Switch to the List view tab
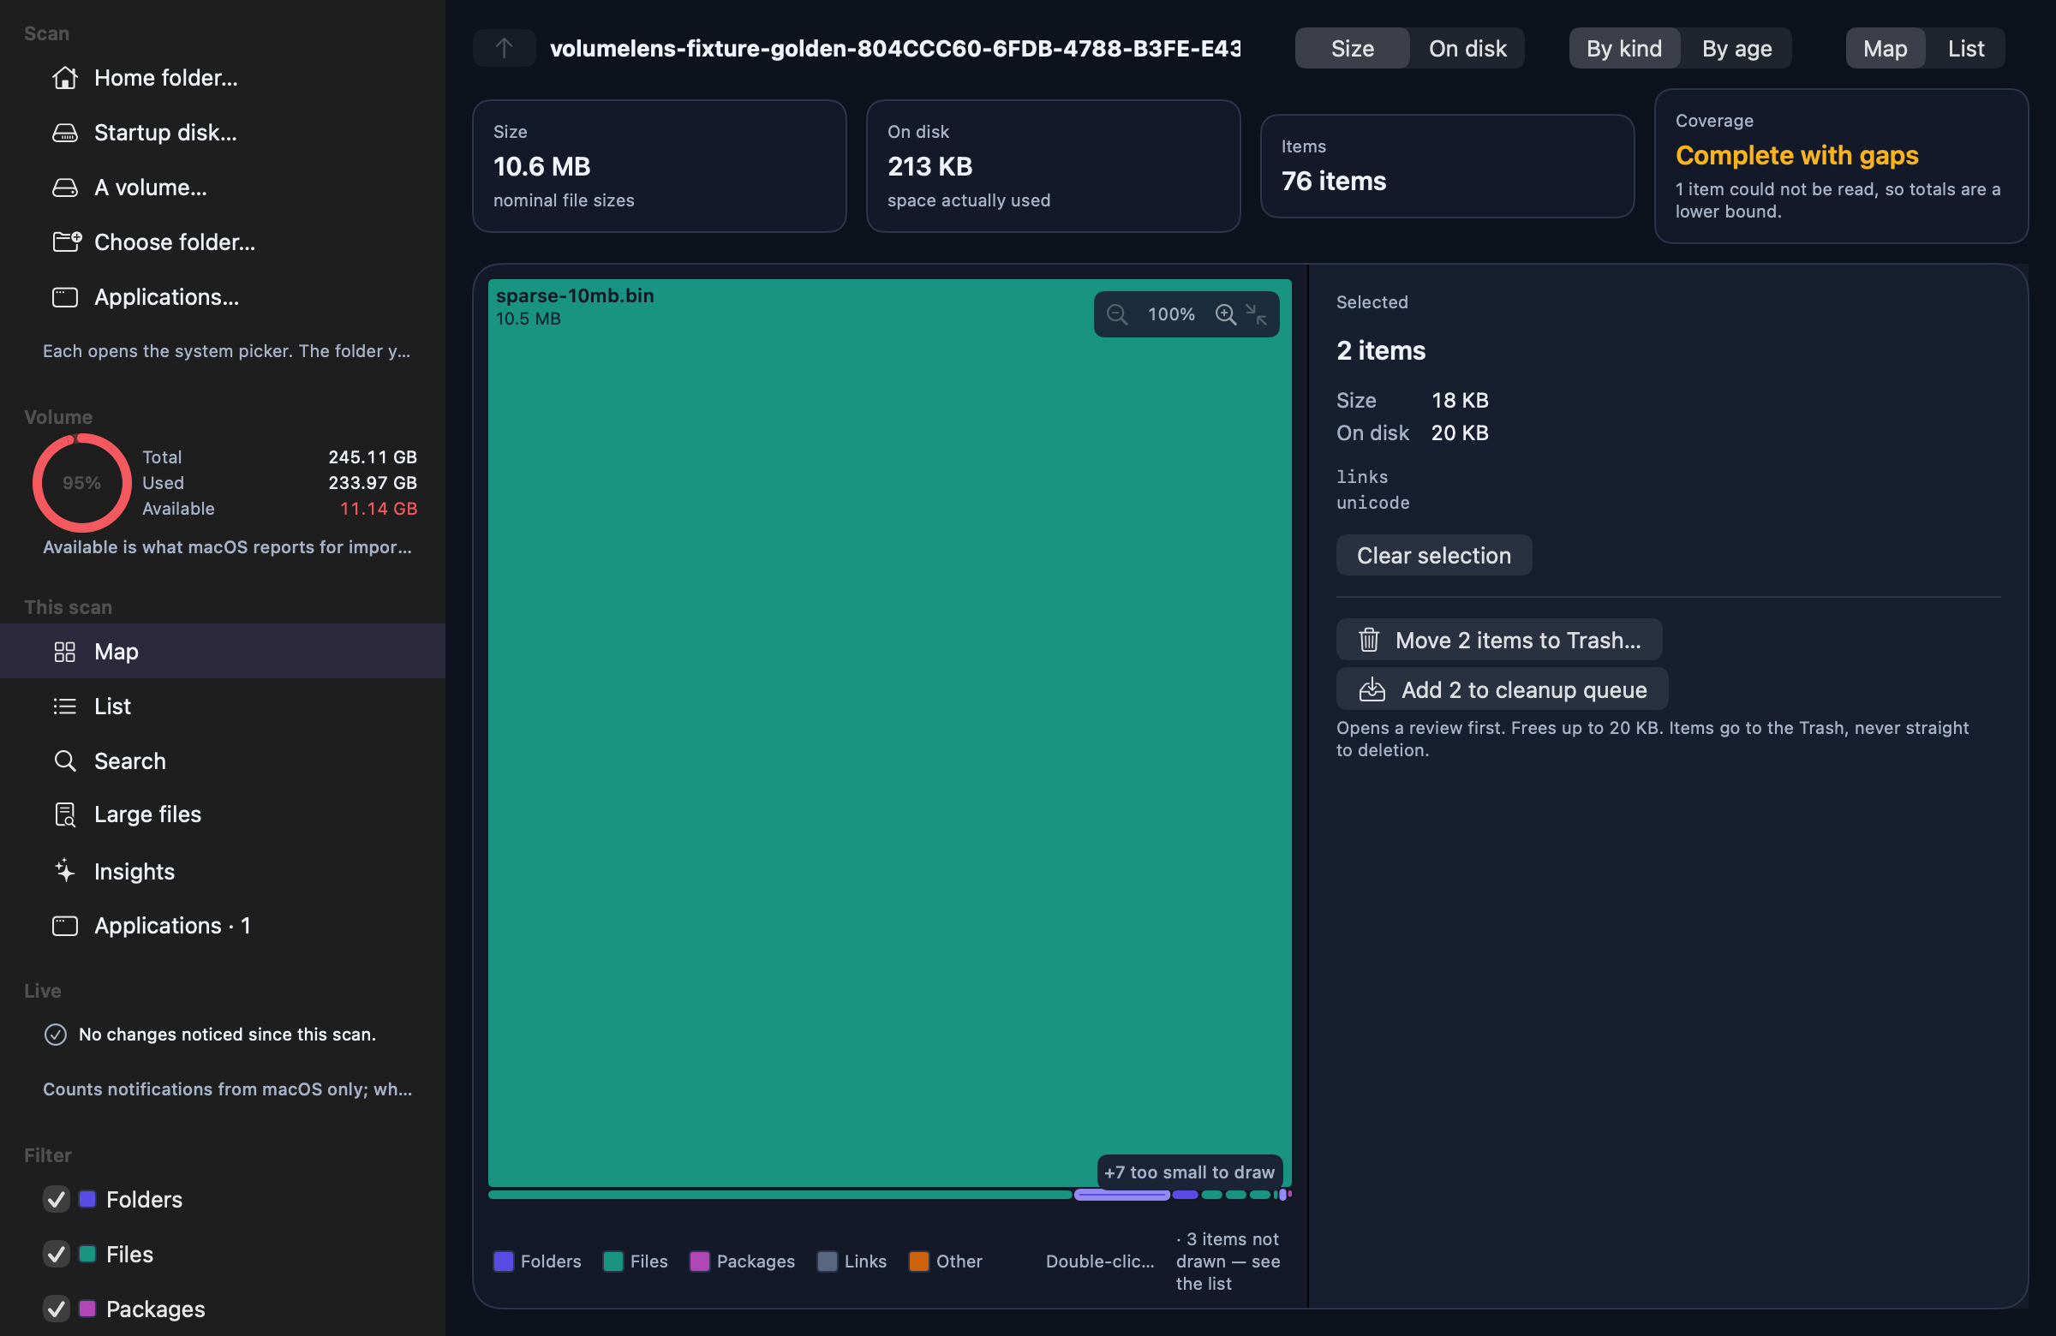 [1965, 48]
